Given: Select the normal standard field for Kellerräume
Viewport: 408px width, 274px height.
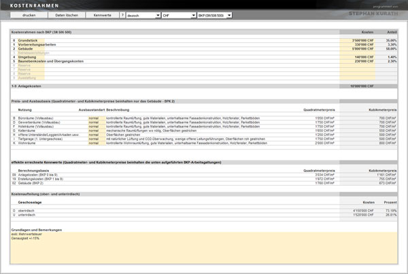Looking at the screenshot, I should pos(97,131).
